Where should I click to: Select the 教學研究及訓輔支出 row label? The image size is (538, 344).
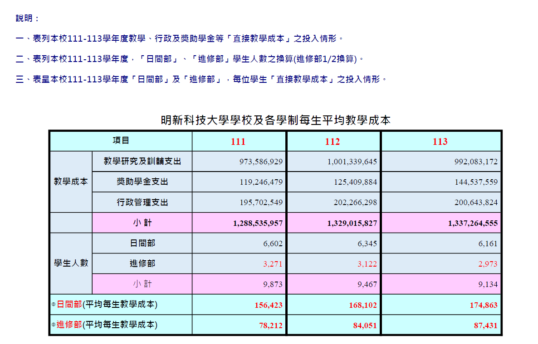click(x=142, y=161)
